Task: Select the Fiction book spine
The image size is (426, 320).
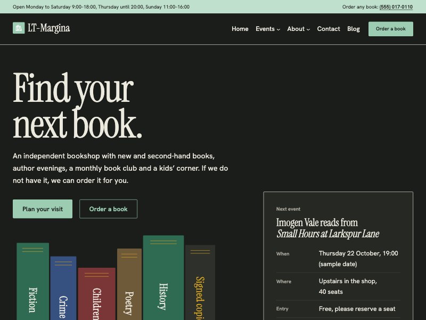Action: tap(33, 282)
